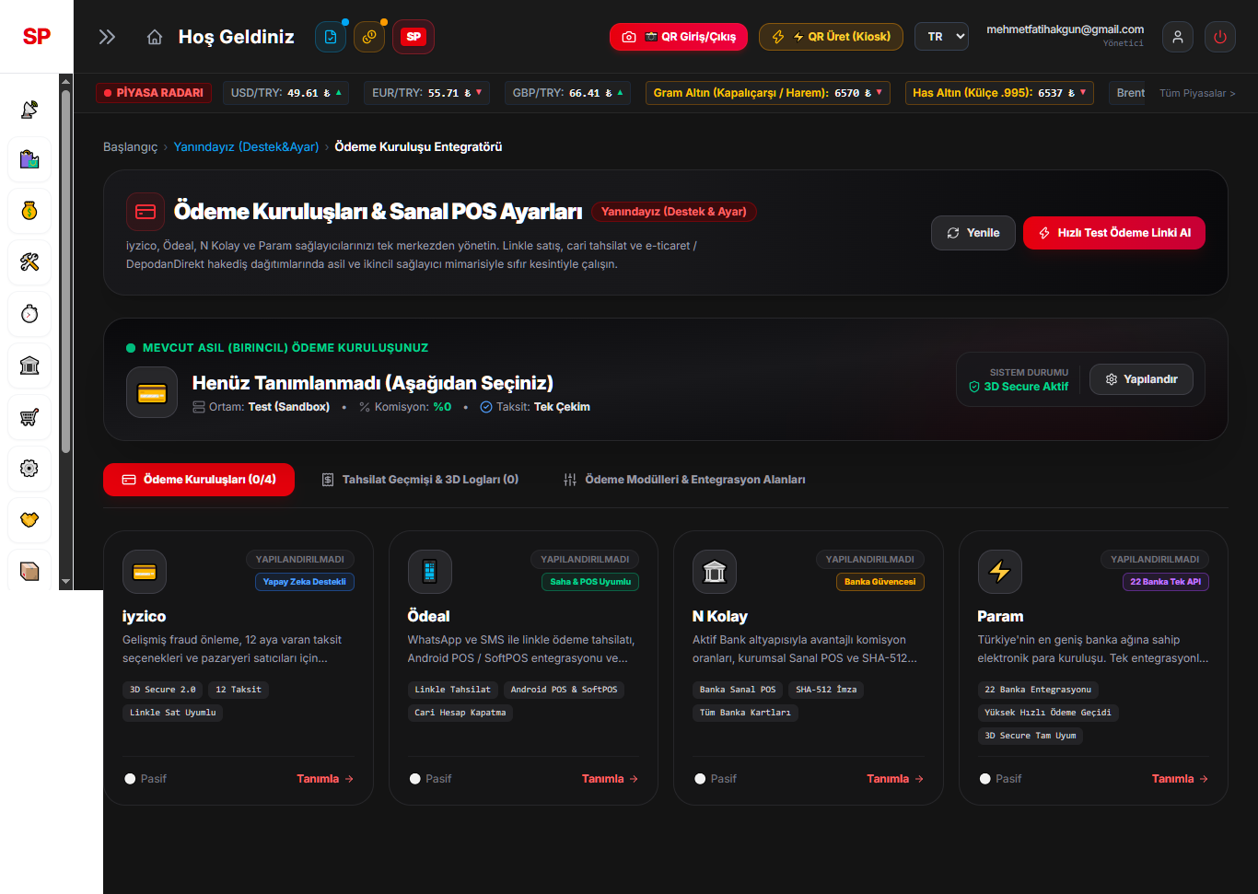This screenshot has width=1258, height=894.
Task: Open the shopping cart sidebar icon
Action: coord(29,417)
